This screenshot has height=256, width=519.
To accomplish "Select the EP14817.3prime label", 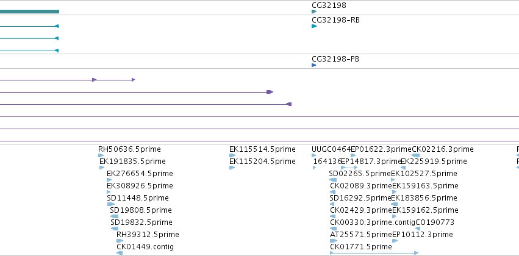I will (x=371, y=162).
